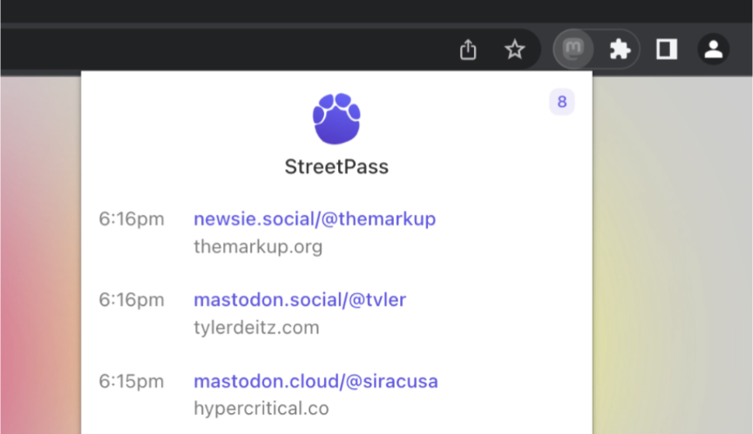
Task: Click the purple StreetPass paw logo
Action: click(336, 118)
